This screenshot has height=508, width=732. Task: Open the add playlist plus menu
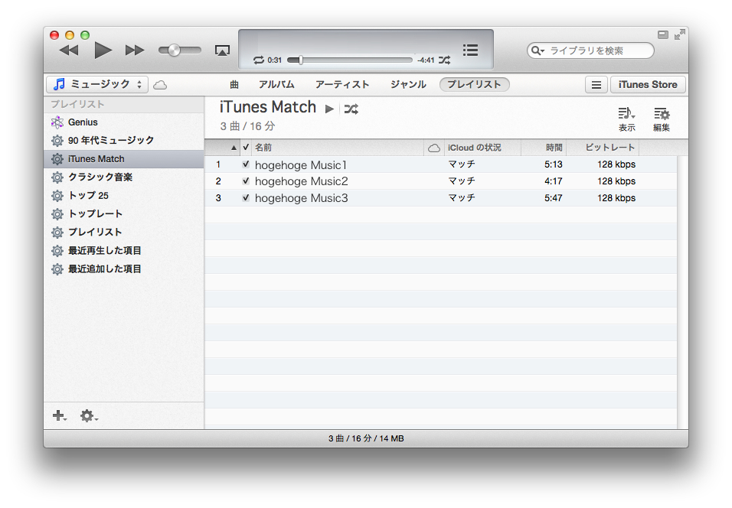(60, 415)
